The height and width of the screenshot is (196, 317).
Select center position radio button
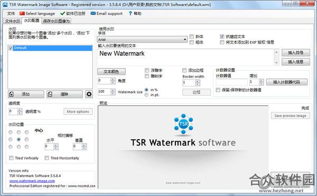coord(18,139)
